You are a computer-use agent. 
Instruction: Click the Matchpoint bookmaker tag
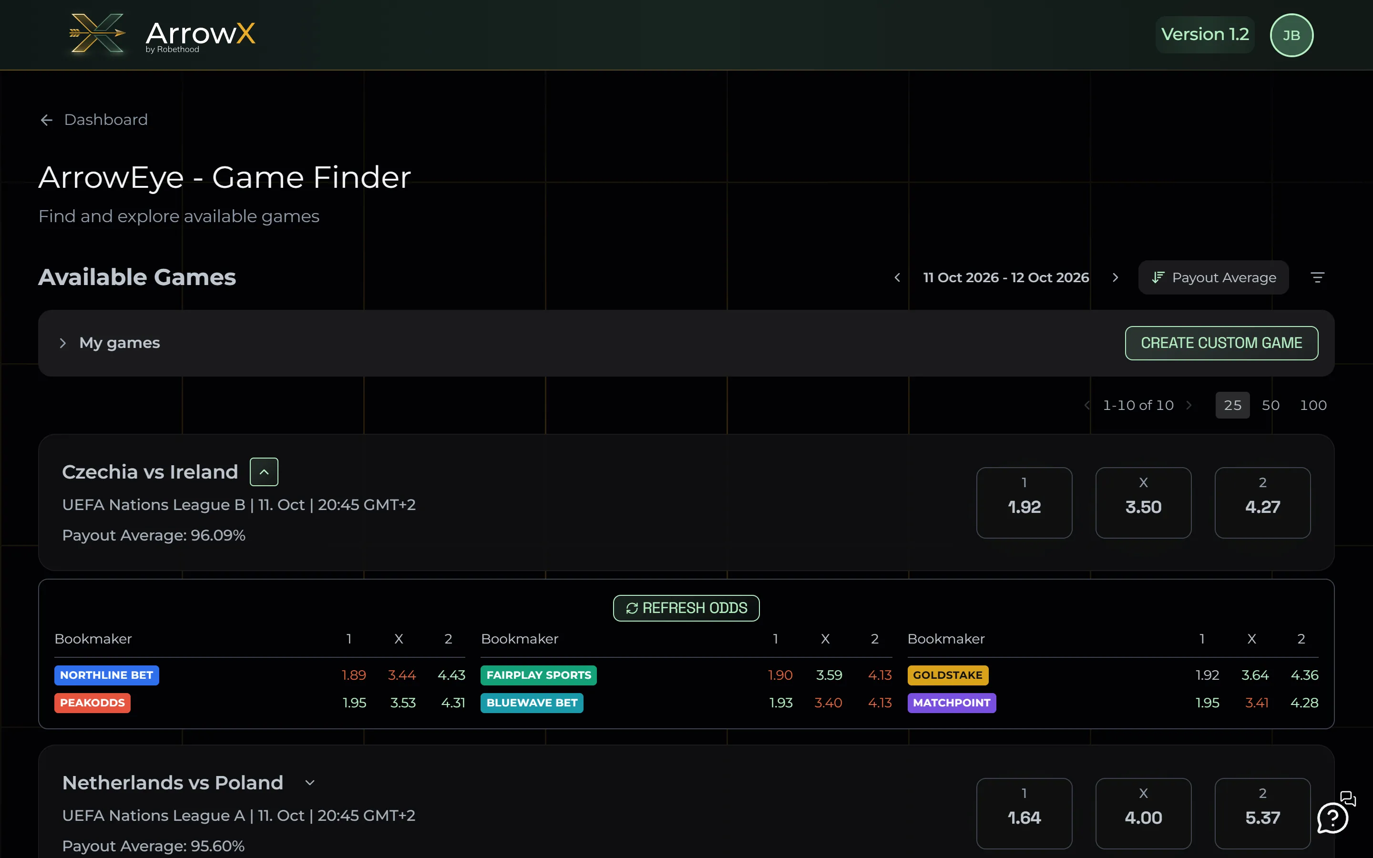(x=952, y=703)
